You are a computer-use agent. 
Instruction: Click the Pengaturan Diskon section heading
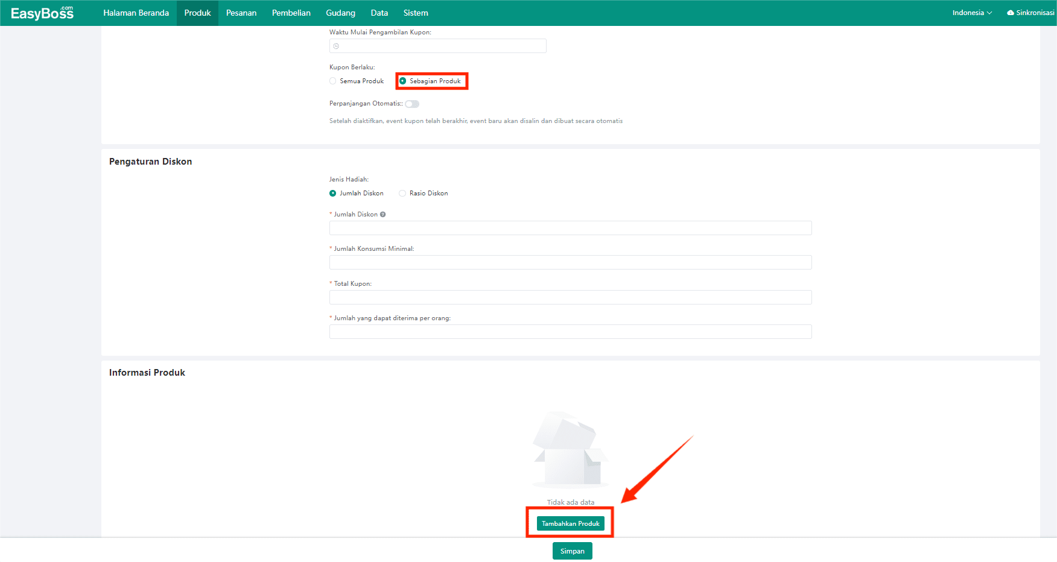pos(150,162)
